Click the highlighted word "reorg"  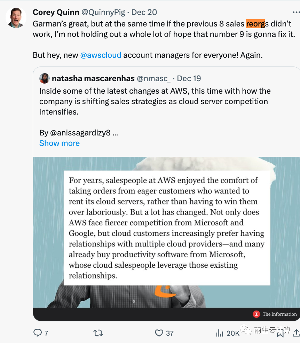click(x=255, y=24)
